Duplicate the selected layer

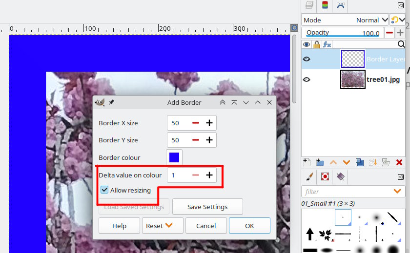click(360, 162)
